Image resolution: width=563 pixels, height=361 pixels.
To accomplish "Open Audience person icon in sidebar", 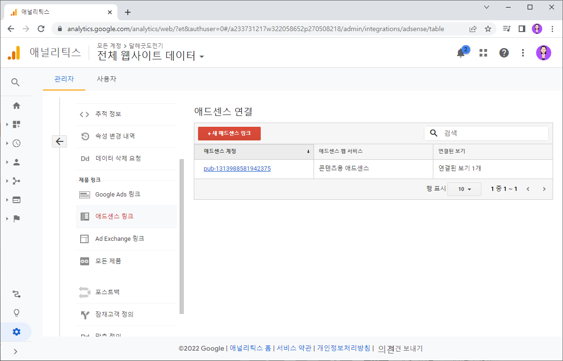I will (17, 162).
